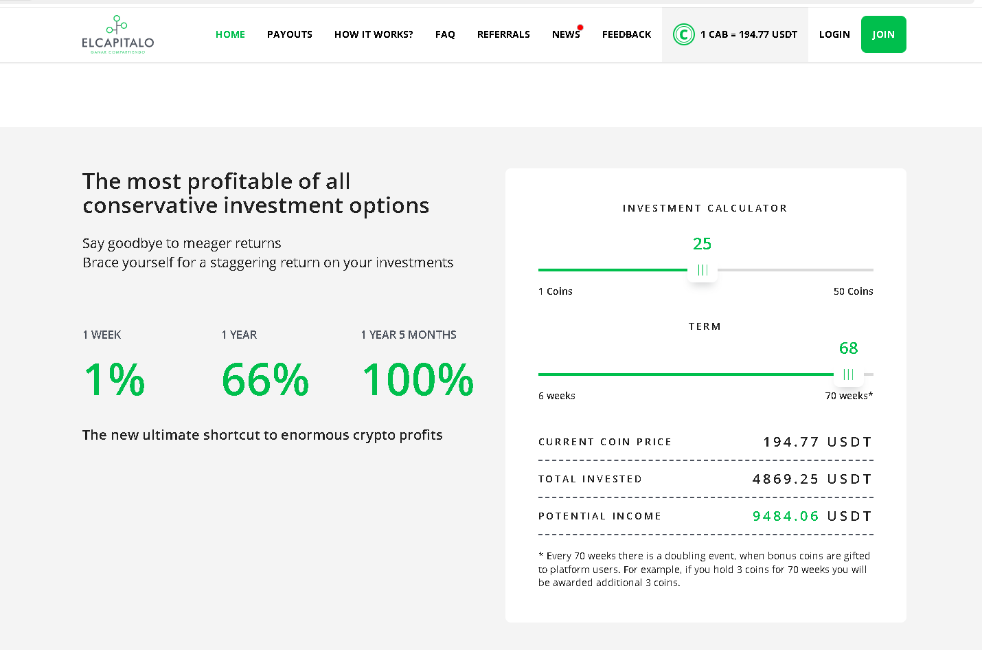Click the 100% return figure
This screenshot has height=650, width=982.
418,379
